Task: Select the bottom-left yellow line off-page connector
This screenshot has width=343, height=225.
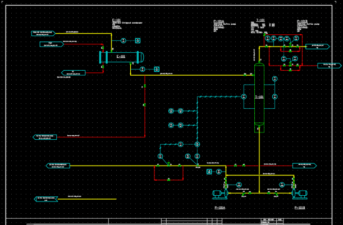Action: coord(47,199)
